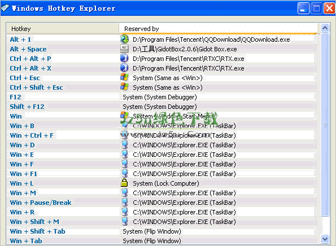336x246 pixels.
Task: Click the scroll down arrow of the list
Action: [x=325, y=239]
